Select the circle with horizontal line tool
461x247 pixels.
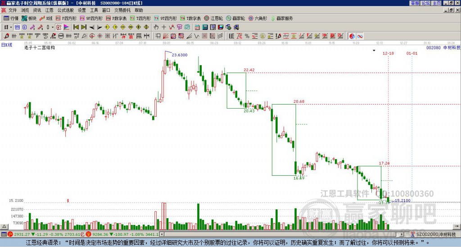point(61,36)
